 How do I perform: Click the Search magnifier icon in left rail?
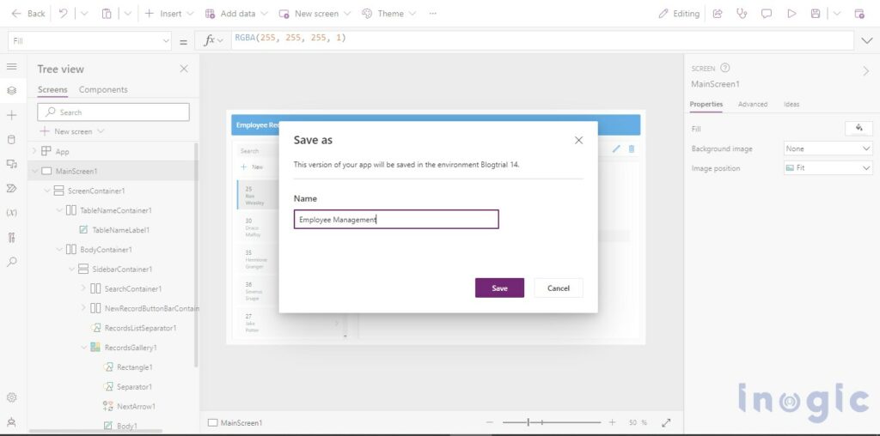coord(11,262)
